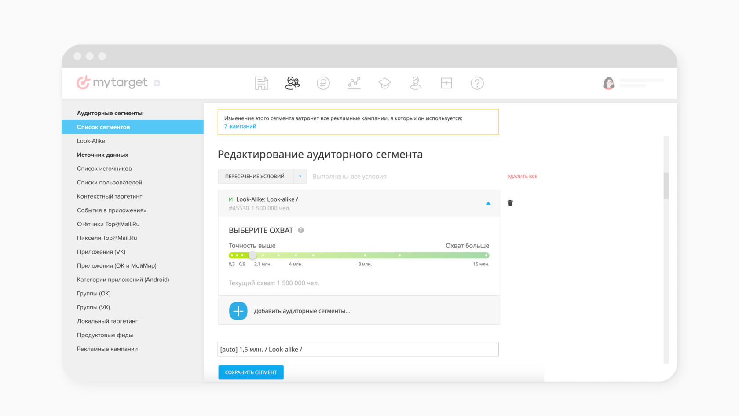Screen dimensions: 739x416
Task: Open Группы (VK) in sidebar
Action: point(93,307)
